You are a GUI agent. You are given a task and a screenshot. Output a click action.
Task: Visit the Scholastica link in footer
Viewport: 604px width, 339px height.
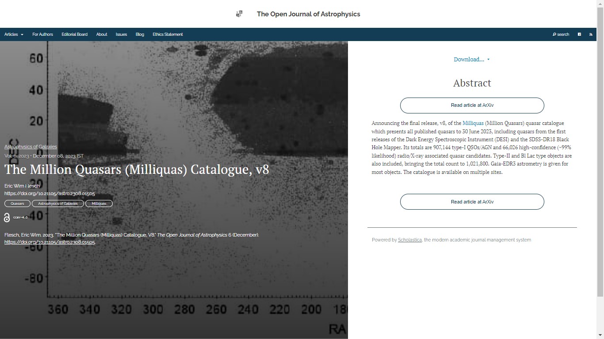tap(409, 240)
